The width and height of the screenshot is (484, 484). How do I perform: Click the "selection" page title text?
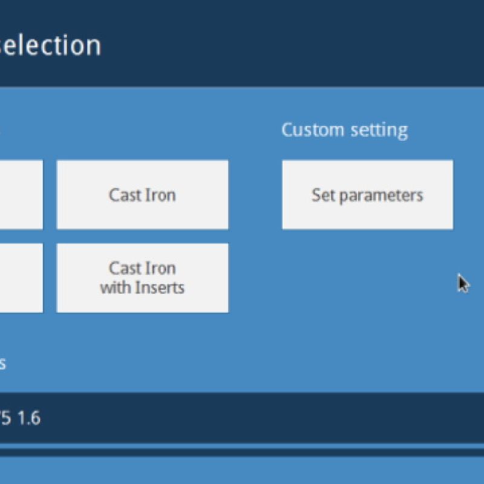(50, 46)
